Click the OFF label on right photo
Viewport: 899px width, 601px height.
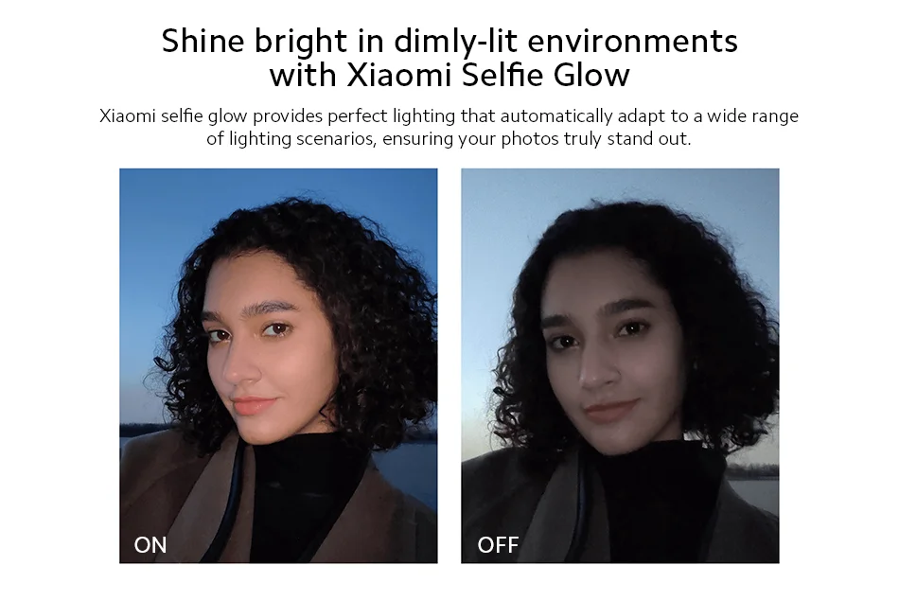click(x=498, y=545)
